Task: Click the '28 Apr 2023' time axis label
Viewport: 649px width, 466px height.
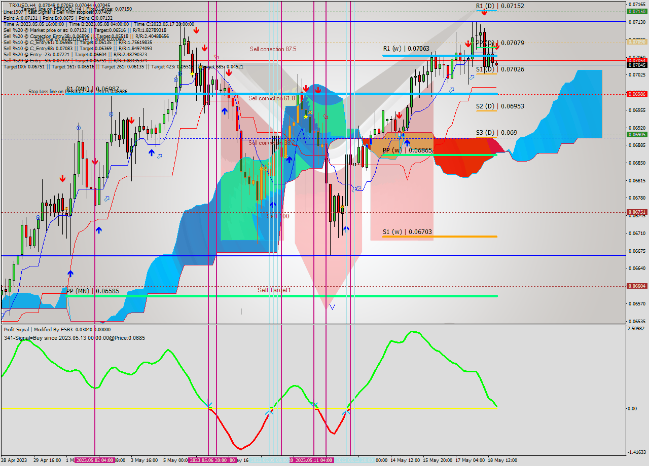Action: point(15,460)
